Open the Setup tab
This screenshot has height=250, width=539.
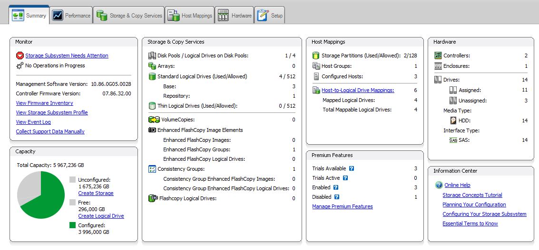(x=270, y=16)
